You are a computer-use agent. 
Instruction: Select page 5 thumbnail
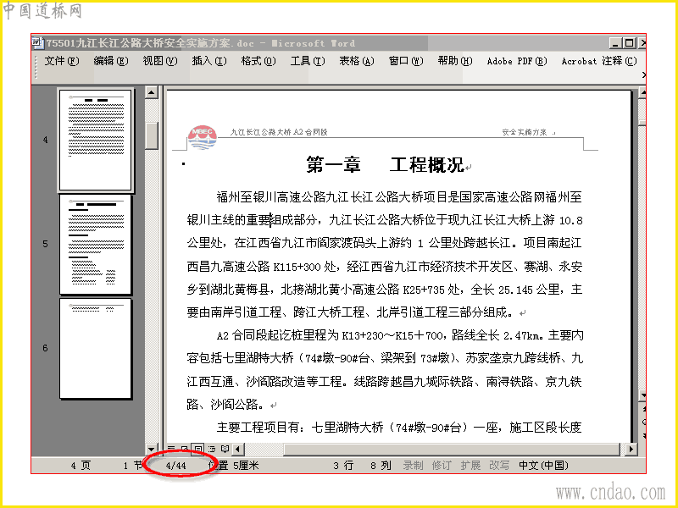(x=96, y=245)
